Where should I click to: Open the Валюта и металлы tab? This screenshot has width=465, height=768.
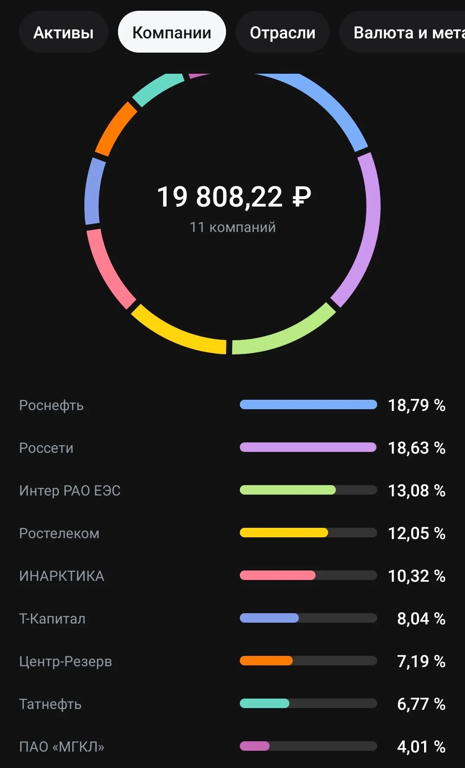[403, 32]
